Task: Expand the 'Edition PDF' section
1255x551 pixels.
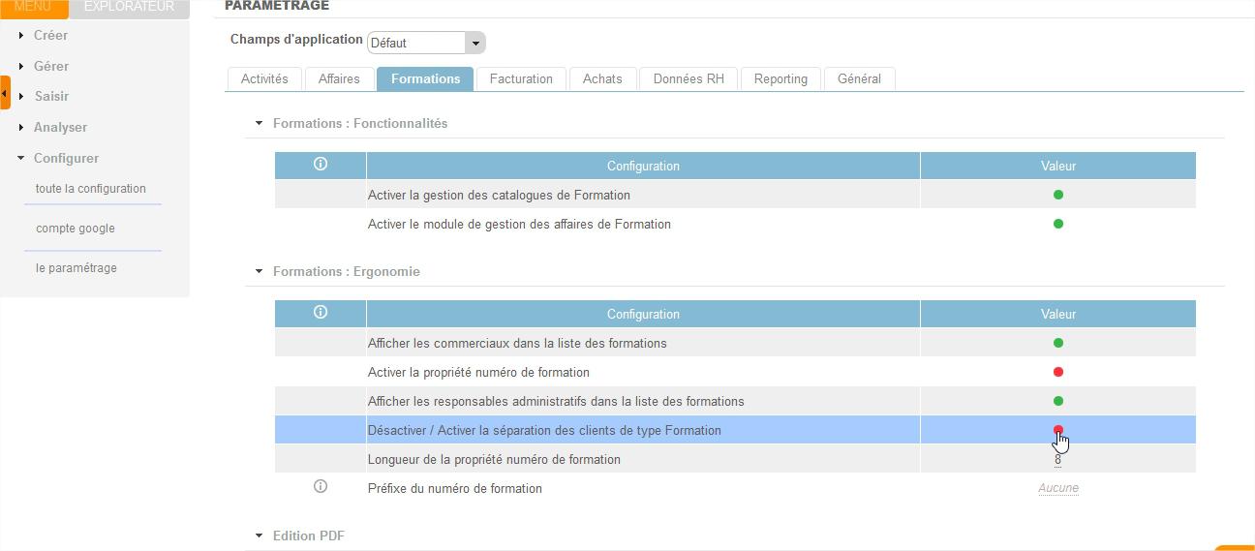Action: tap(259, 536)
